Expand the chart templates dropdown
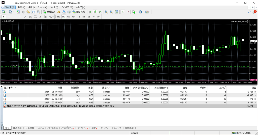 point(150,12)
